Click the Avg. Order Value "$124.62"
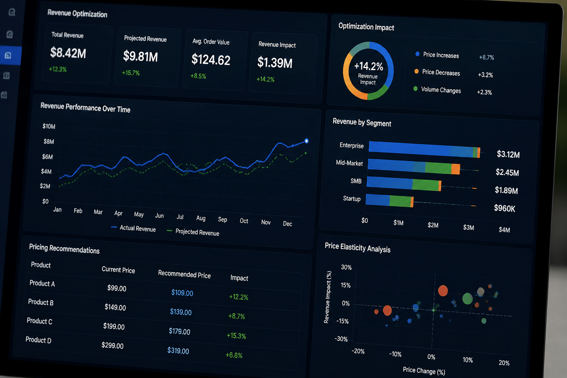 point(211,59)
